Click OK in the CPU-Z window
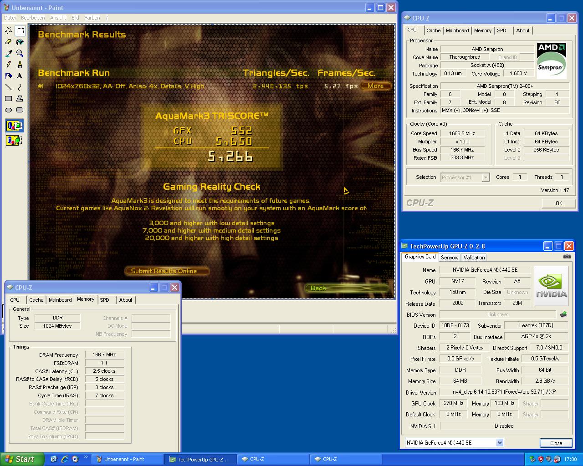 (559, 203)
